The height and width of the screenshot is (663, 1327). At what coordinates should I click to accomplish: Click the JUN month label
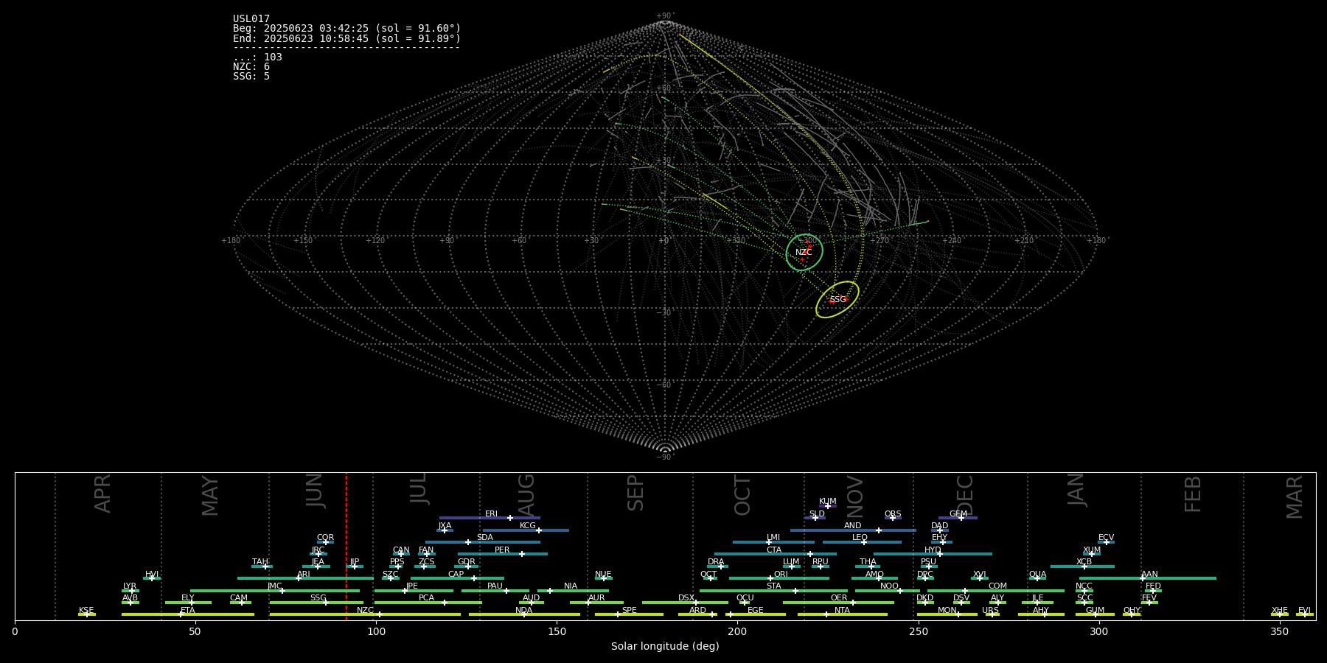pyautogui.click(x=315, y=491)
